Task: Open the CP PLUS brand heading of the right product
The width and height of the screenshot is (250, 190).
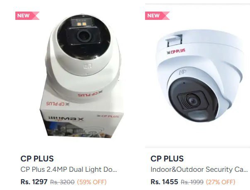Action: pyautogui.click(x=167, y=159)
